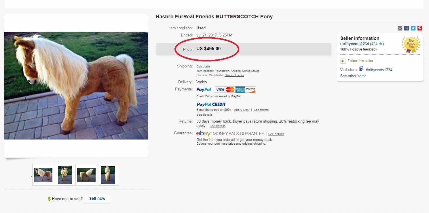Open the thriftycents1234 seller profile link

point(354,44)
